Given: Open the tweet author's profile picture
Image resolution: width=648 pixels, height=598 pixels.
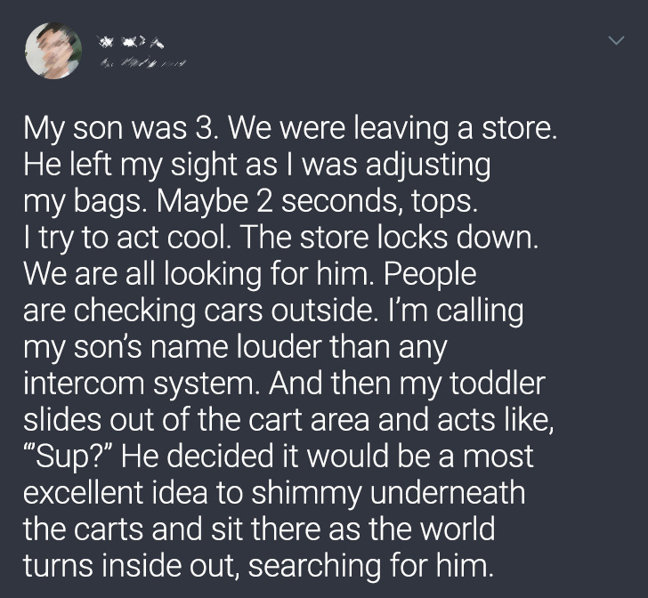Looking at the screenshot, I should [53, 51].
